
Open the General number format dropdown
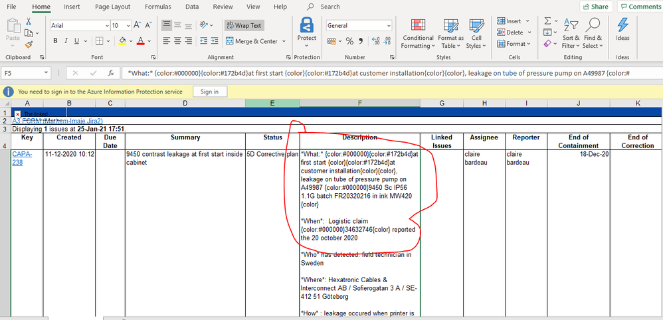[x=389, y=25]
